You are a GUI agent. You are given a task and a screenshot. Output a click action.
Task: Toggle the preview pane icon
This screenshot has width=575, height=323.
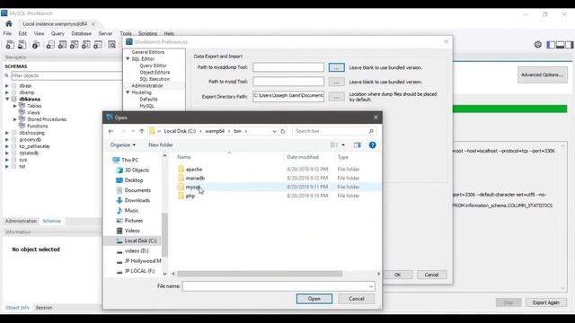coord(358,145)
